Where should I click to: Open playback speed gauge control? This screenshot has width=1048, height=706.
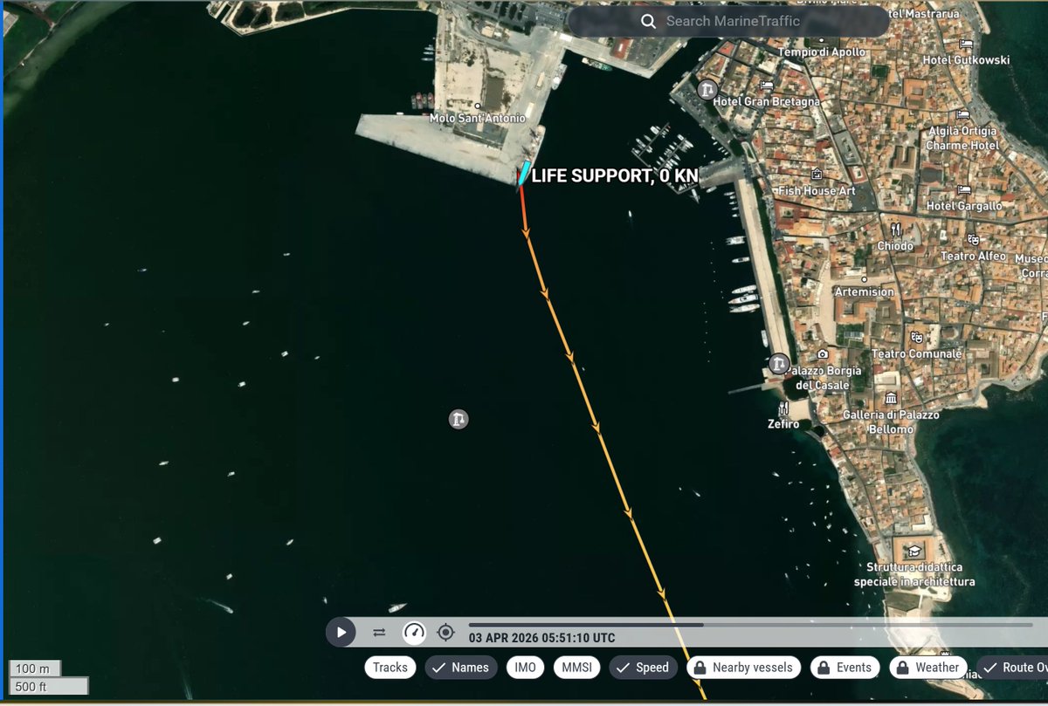coord(414,633)
